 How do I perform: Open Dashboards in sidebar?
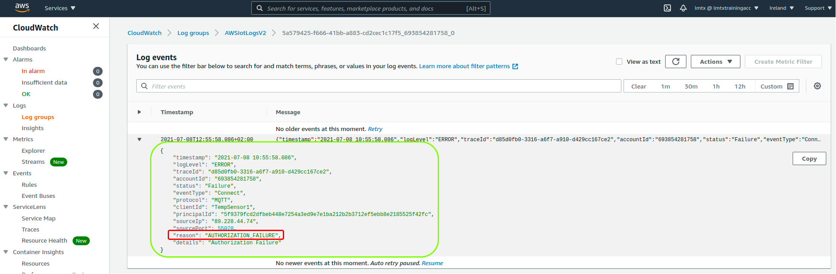[x=29, y=48]
